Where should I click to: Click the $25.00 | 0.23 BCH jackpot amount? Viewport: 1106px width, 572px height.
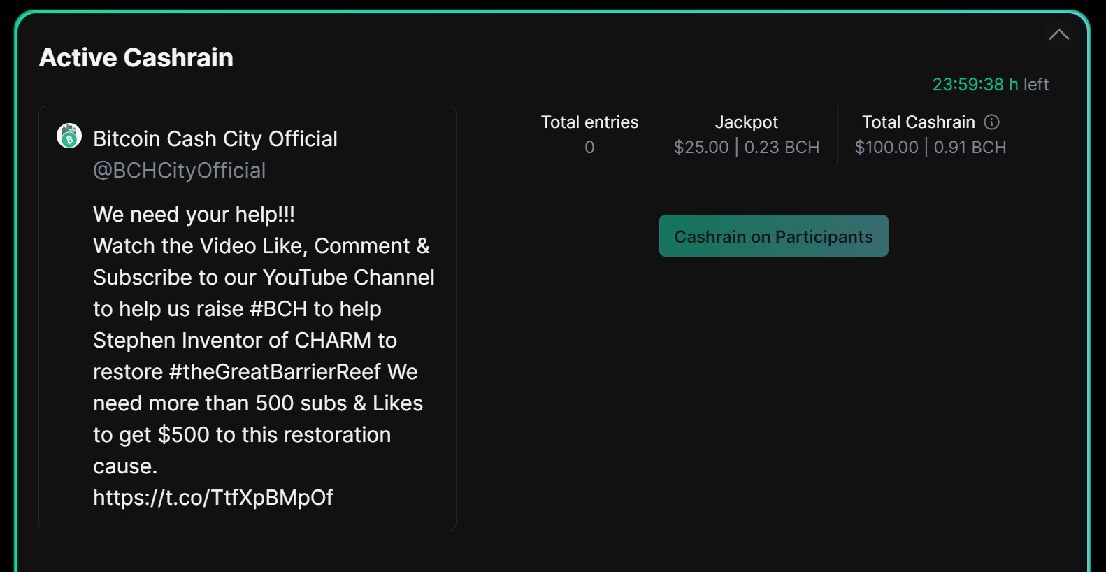(746, 148)
